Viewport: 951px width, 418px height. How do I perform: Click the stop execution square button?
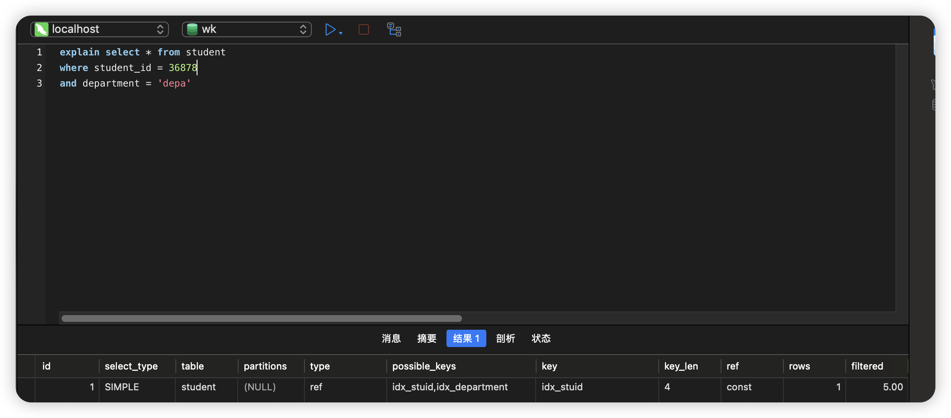click(x=364, y=29)
